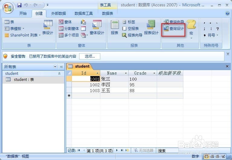Close the security warning bar
Viewport: 232px width, 160px height.
click(228, 54)
